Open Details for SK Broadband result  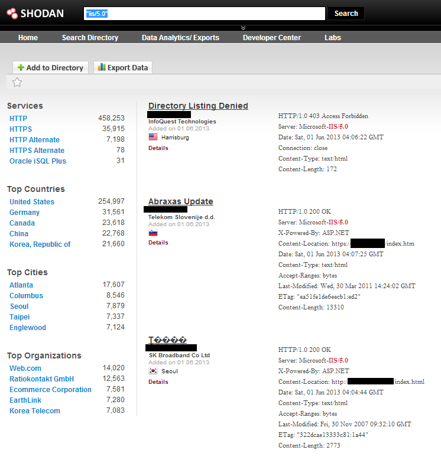158,381
